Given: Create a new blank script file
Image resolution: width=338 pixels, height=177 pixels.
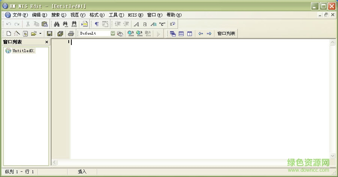Looking at the screenshot, I should (x=9, y=34).
